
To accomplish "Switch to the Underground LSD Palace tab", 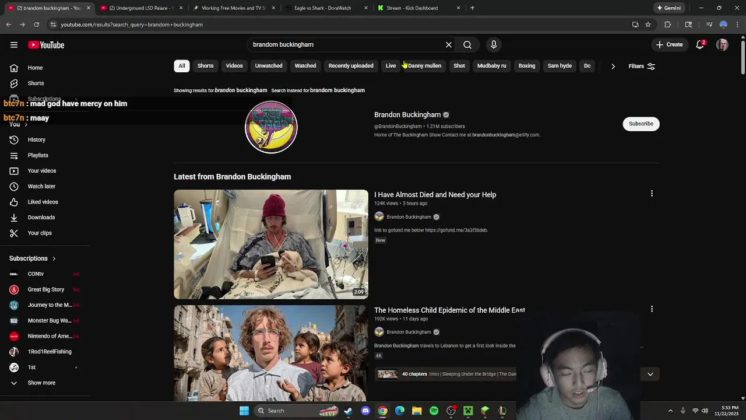I will pyautogui.click(x=141, y=8).
